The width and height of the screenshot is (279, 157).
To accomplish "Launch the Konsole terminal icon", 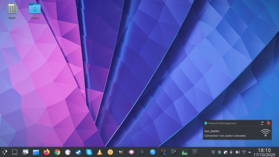I will 195,152.
